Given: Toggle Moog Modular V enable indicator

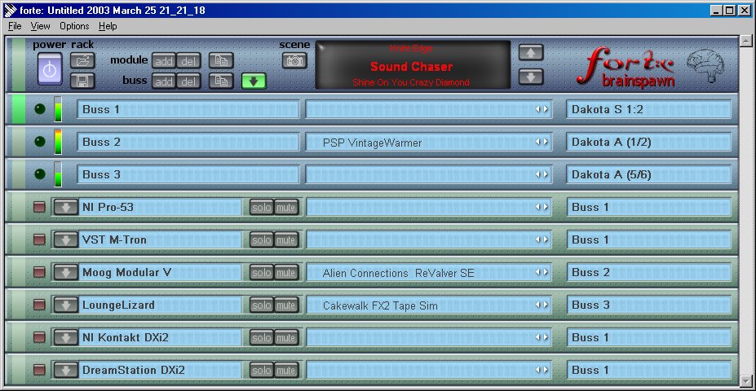Looking at the screenshot, I should point(39,273).
